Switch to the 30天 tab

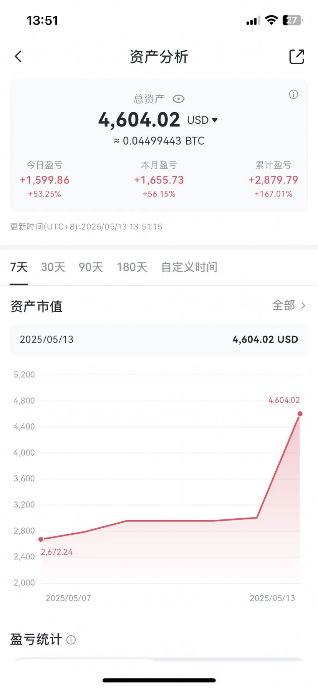pos(53,267)
